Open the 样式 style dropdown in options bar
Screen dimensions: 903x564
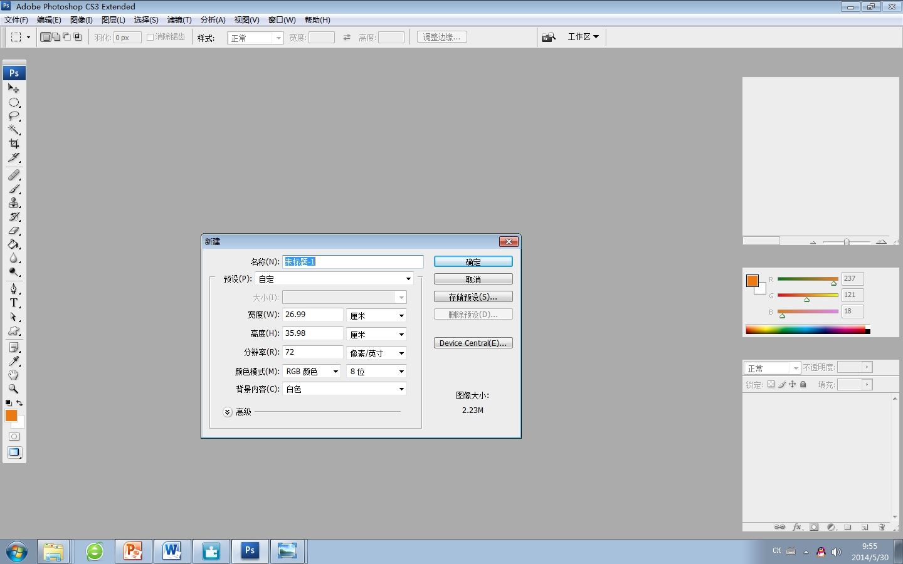coord(255,38)
